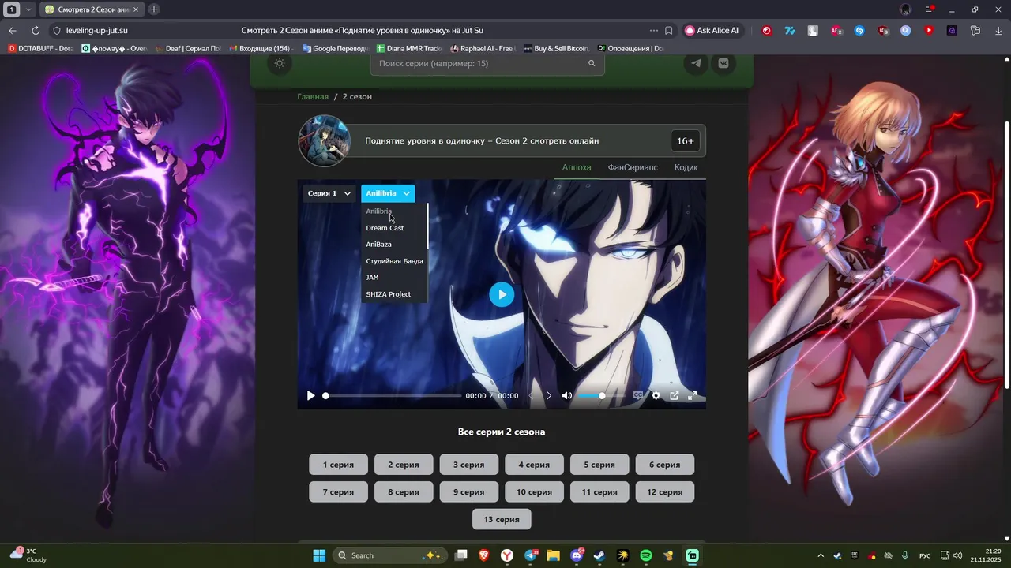Adjust the player volume slider
Viewport: 1011px width, 568px height.
pyautogui.click(x=600, y=396)
